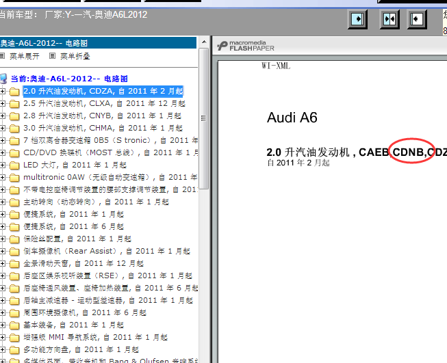Screen dimensions: 447x363
Task: Click folder icon of 多功能方向盘
Action: coord(14,350)
